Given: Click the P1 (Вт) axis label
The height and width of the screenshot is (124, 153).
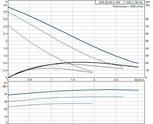Looking at the screenshot, I should click(x=5, y=85).
